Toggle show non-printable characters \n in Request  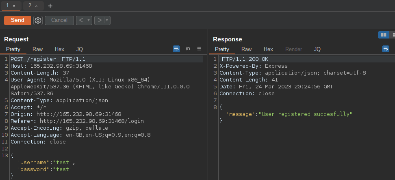[x=188, y=49]
